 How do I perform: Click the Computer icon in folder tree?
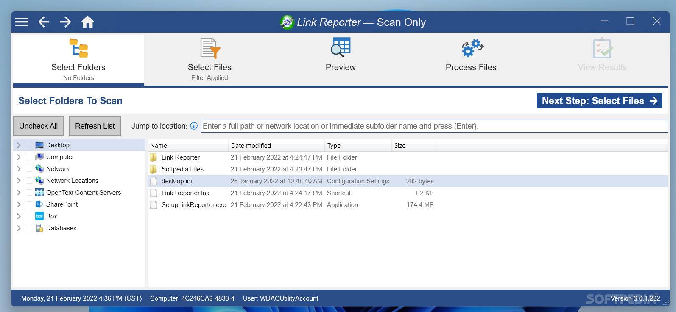click(x=39, y=157)
